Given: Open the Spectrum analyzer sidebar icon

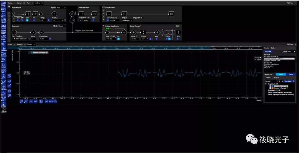Looking at the screenshot, I should pyautogui.click(x=3, y=49).
